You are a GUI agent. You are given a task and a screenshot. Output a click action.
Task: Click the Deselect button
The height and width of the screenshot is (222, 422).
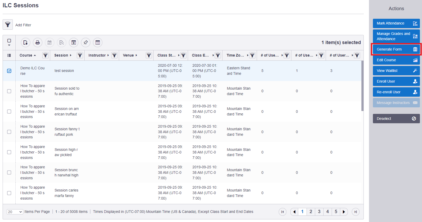pyautogui.click(x=396, y=119)
